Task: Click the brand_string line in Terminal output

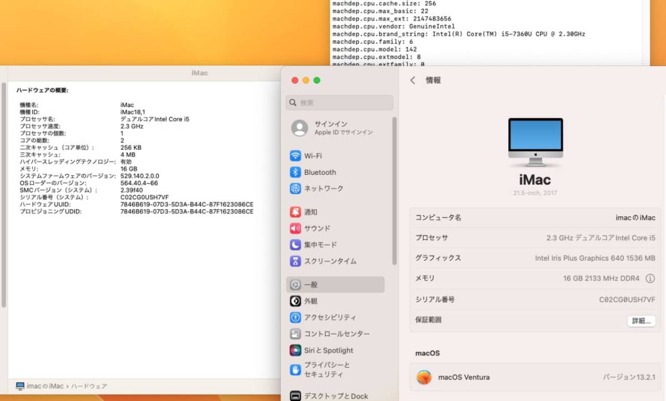Action: [x=458, y=34]
